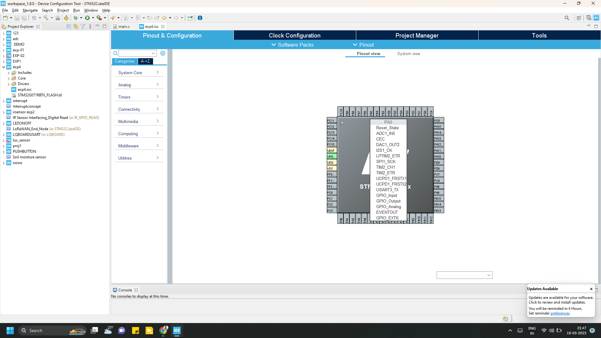Open the Window menu
601x338 pixels.
[x=91, y=10]
